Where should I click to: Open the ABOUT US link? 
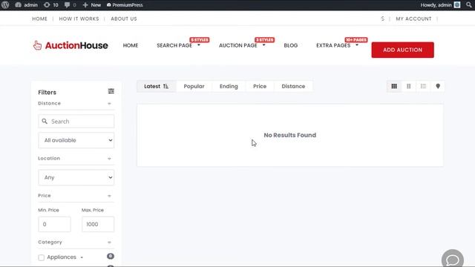point(124,19)
